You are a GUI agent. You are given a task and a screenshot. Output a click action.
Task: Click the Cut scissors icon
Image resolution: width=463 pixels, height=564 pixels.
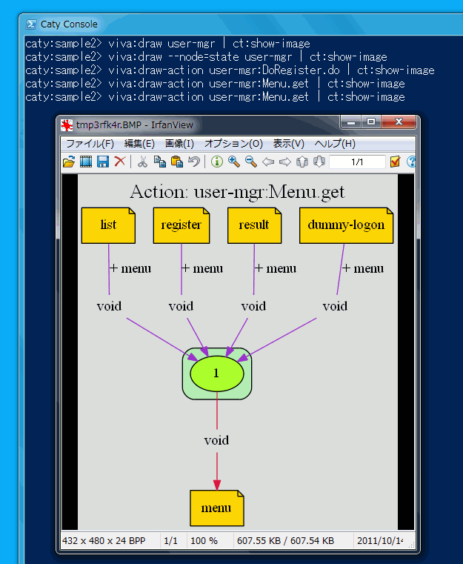tap(142, 162)
